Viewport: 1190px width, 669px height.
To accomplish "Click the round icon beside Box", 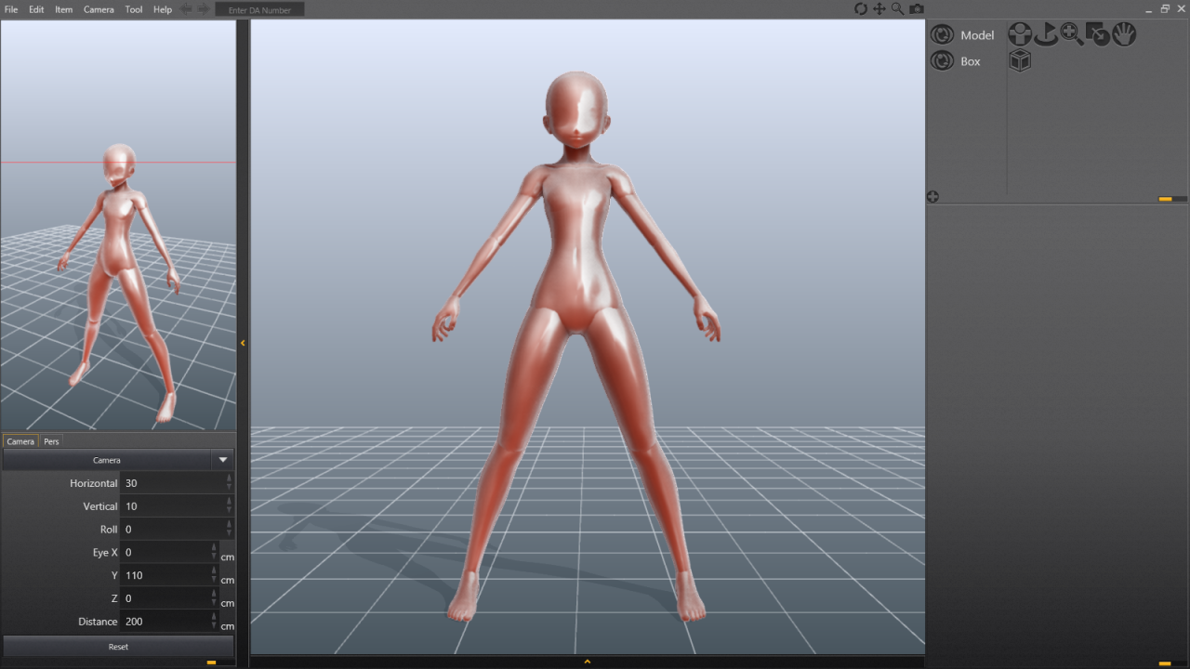I will 943,60.
